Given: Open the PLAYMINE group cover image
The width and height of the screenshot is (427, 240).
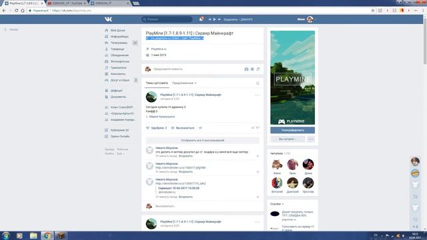Looking at the screenshot, I should click(x=292, y=78).
